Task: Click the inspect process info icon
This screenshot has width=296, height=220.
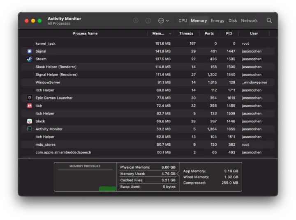Action: point(148,21)
